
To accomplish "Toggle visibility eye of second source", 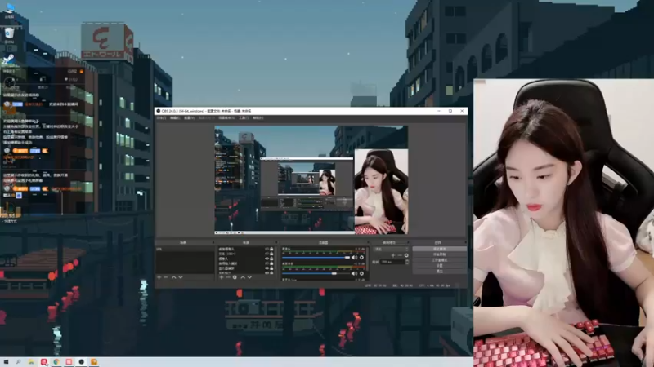I will point(267,254).
